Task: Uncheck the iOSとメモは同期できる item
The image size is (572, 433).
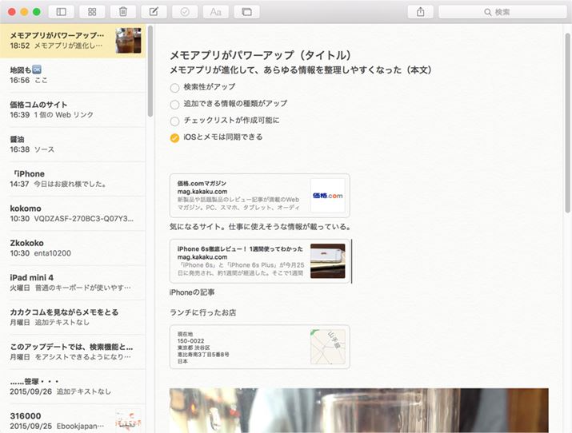Action: pyautogui.click(x=175, y=137)
